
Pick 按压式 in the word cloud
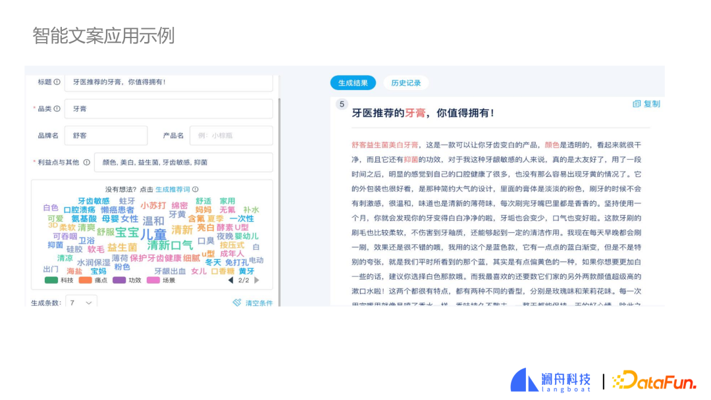232,245
